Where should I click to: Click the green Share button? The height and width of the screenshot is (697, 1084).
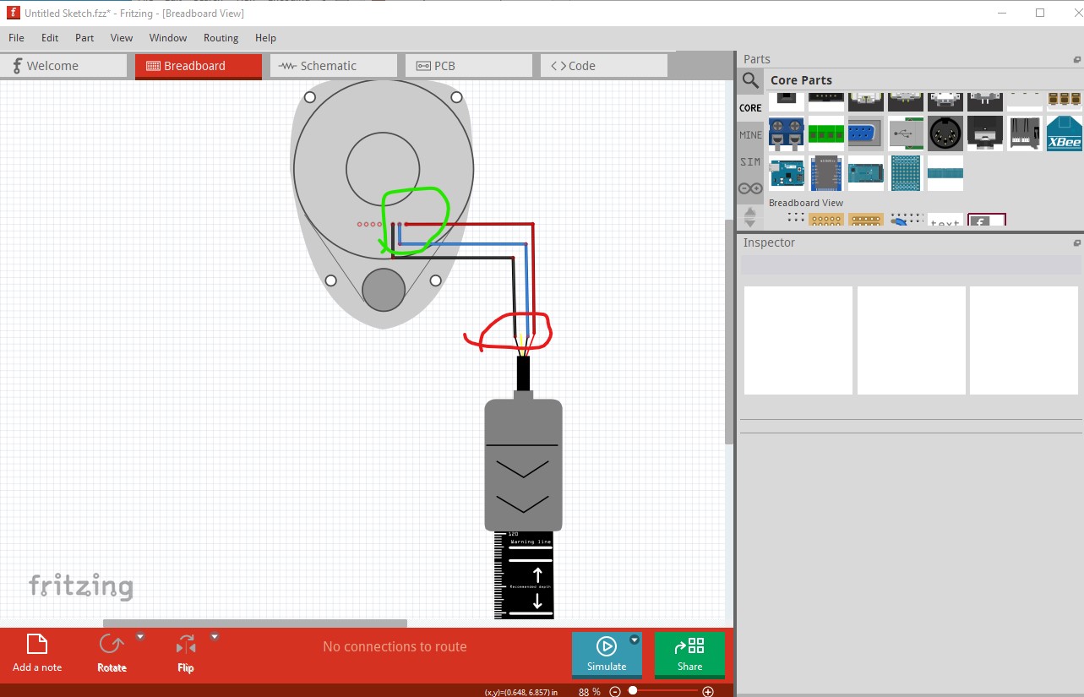coord(689,654)
